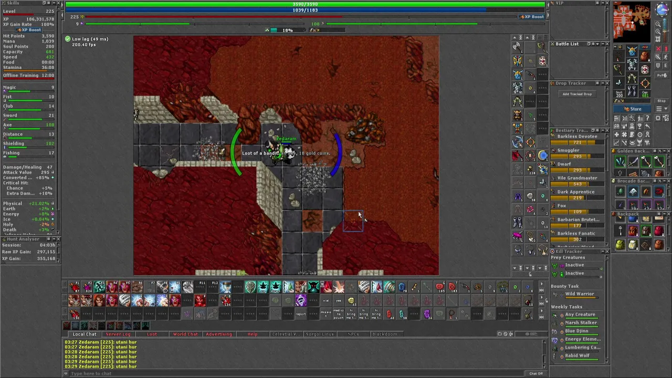Click the minimap view
The width and height of the screenshot is (672, 378).
632,22
